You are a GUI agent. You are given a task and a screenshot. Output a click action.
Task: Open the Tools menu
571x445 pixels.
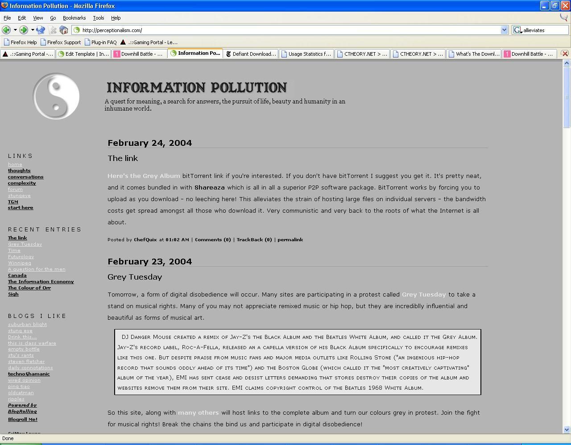point(98,18)
